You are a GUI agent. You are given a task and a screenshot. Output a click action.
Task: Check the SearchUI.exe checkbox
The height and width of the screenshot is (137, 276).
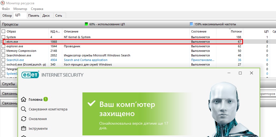[x=3, y=60]
